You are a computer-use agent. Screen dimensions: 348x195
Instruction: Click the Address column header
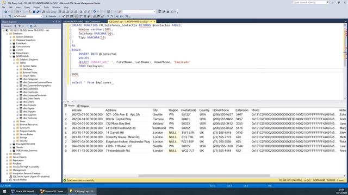tap(111, 110)
